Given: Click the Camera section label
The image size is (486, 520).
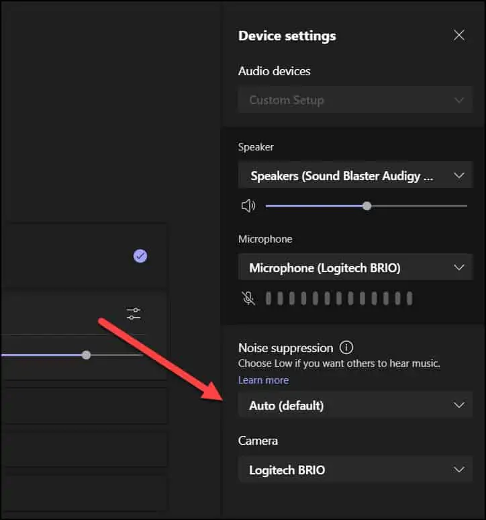Looking at the screenshot, I should coord(258,441).
